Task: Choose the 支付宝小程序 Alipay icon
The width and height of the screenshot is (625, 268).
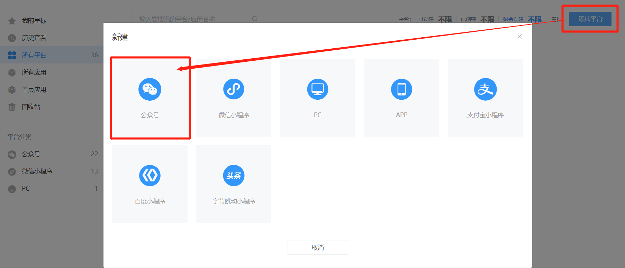Action: (486, 89)
